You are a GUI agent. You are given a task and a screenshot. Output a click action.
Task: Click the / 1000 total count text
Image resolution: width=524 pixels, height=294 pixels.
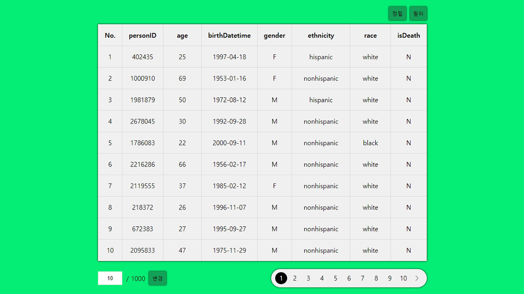pyautogui.click(x=136, y=278)
